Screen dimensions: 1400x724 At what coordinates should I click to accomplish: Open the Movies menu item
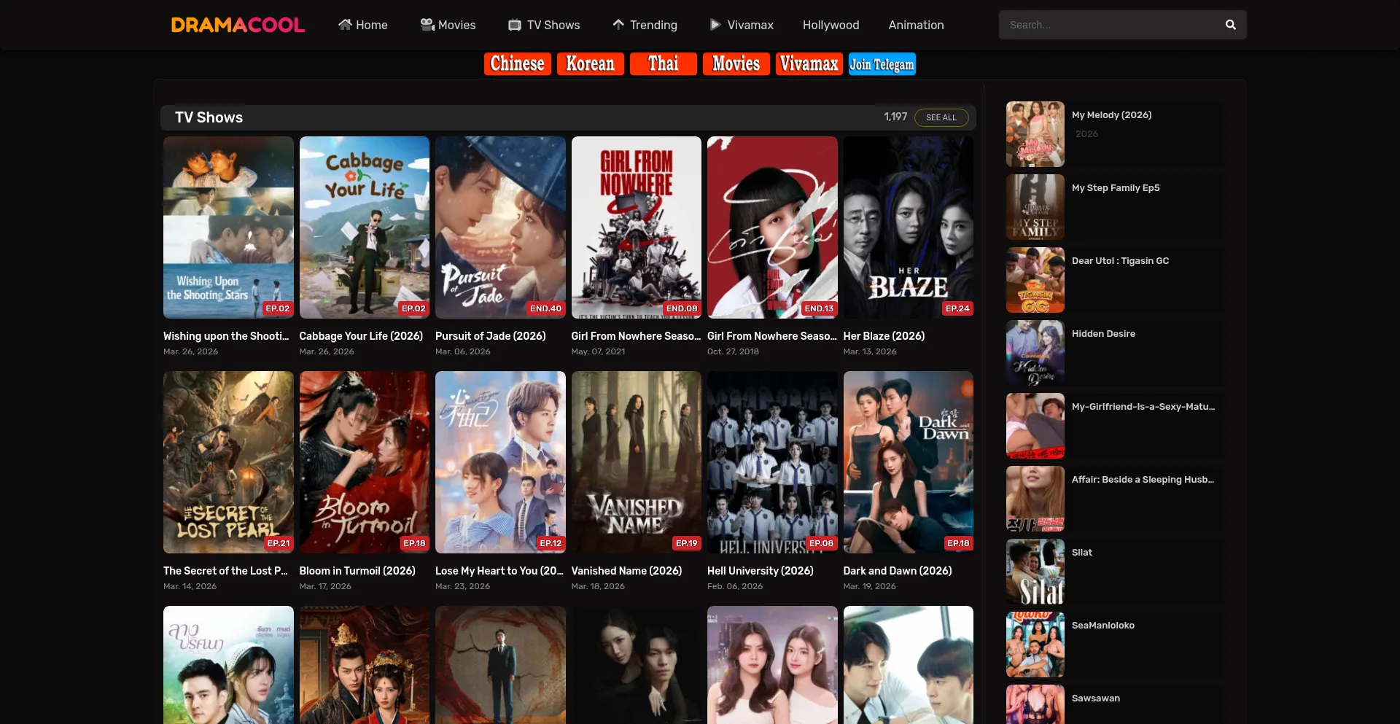448,25
